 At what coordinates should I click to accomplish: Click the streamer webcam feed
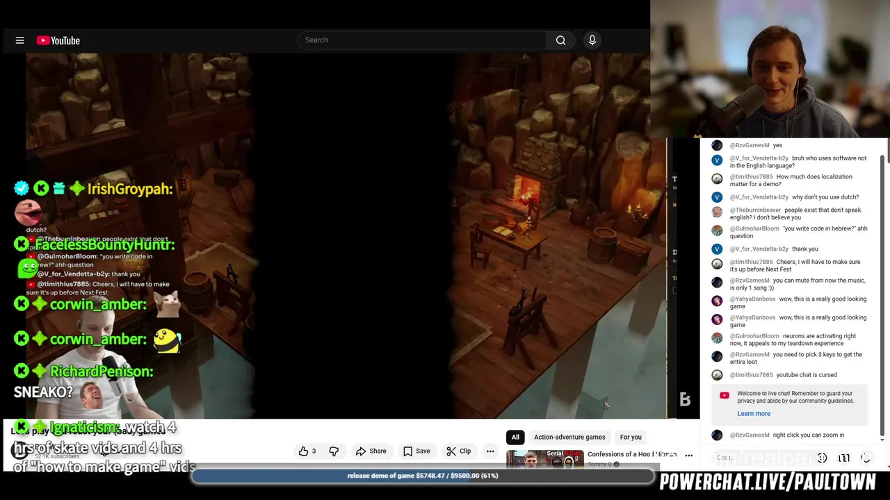point(770,69)
